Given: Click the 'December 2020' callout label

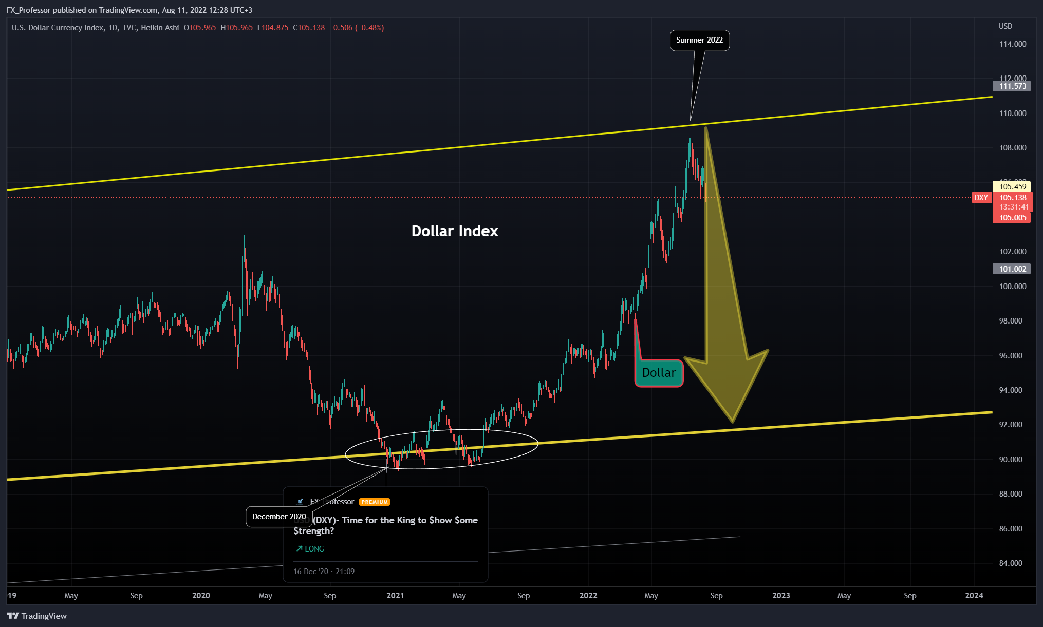Looking at the screenshot, I should 279,517.
